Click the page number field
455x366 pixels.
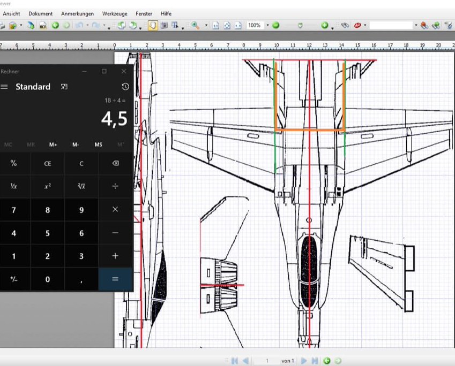pyautogui.click(x=266, y=361)
